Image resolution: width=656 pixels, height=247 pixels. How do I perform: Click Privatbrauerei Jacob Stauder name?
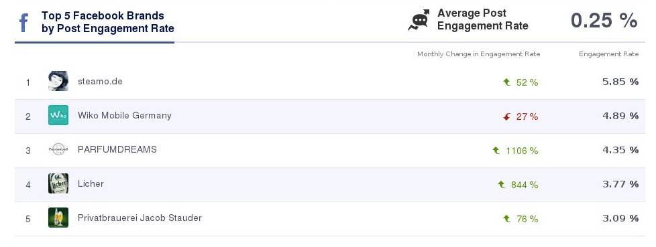coord(140,218)
